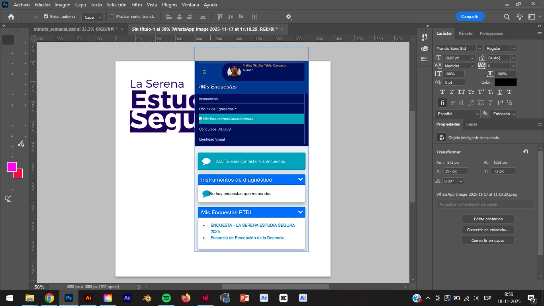Toggle the ordinals 1st button
Image resolution: width=544 pixels, height=306 pixels.
coord(500,103)
